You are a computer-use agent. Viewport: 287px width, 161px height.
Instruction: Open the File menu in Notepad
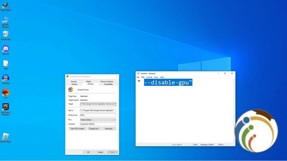pos(138,77)
